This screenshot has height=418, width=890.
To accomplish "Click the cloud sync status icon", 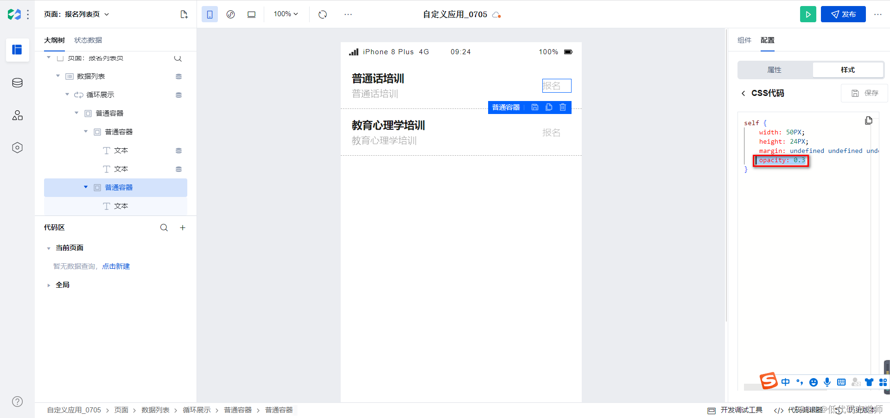I will pyautogui.click(x=496, y=15).
